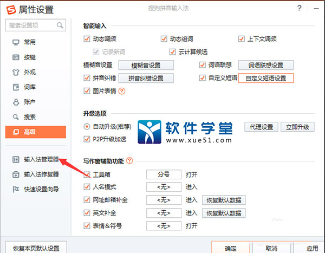Toggle the 自定义短语 checkbox
This screenshot has width=325, height=253.
coord(202,78)
